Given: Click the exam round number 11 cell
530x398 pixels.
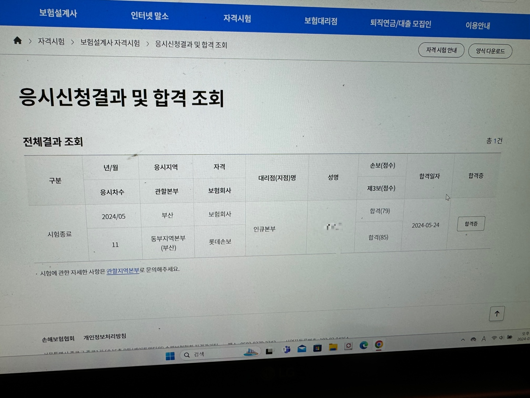Looking at the screenshot, I should click(x=115, y=244).
